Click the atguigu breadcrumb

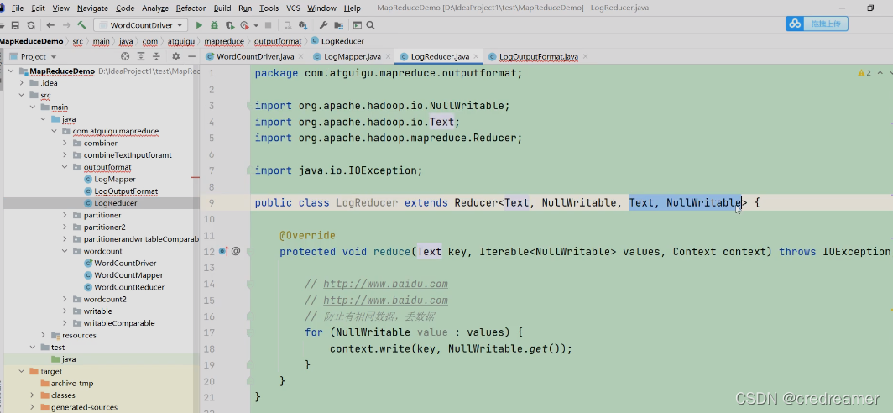[x=180, y=41]
